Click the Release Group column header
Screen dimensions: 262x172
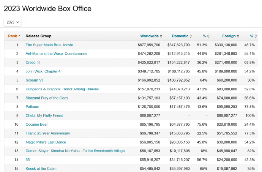(38, 36)
